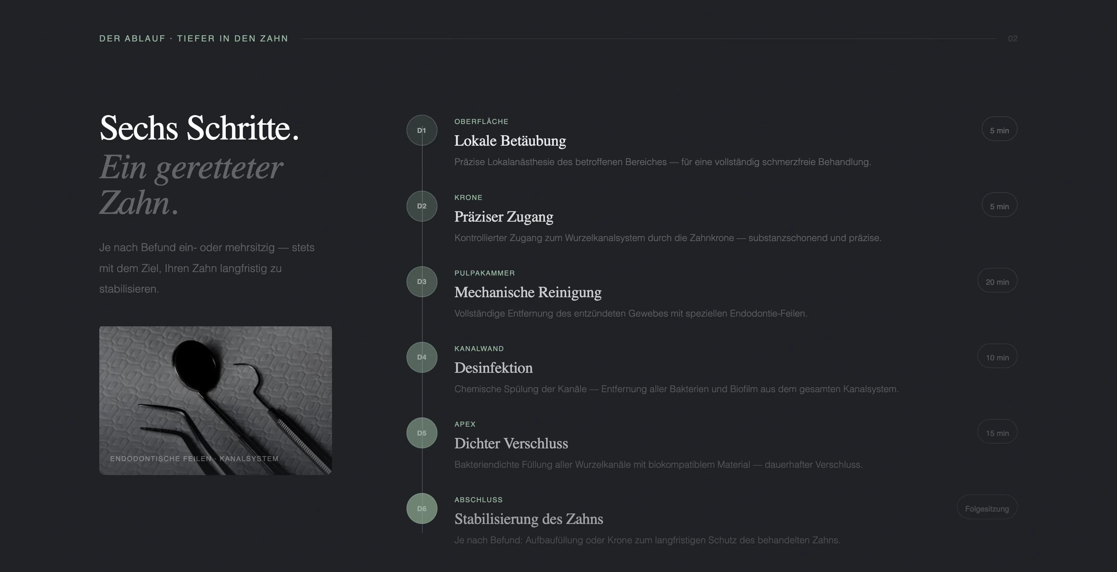The width and height of the screenshot is (1117, 572).
Task: Select the Mechanische Reinigung step title
Action: tap(528, 293)
